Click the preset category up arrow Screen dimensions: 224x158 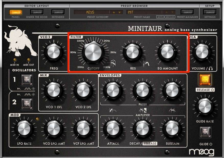point(114,12)
